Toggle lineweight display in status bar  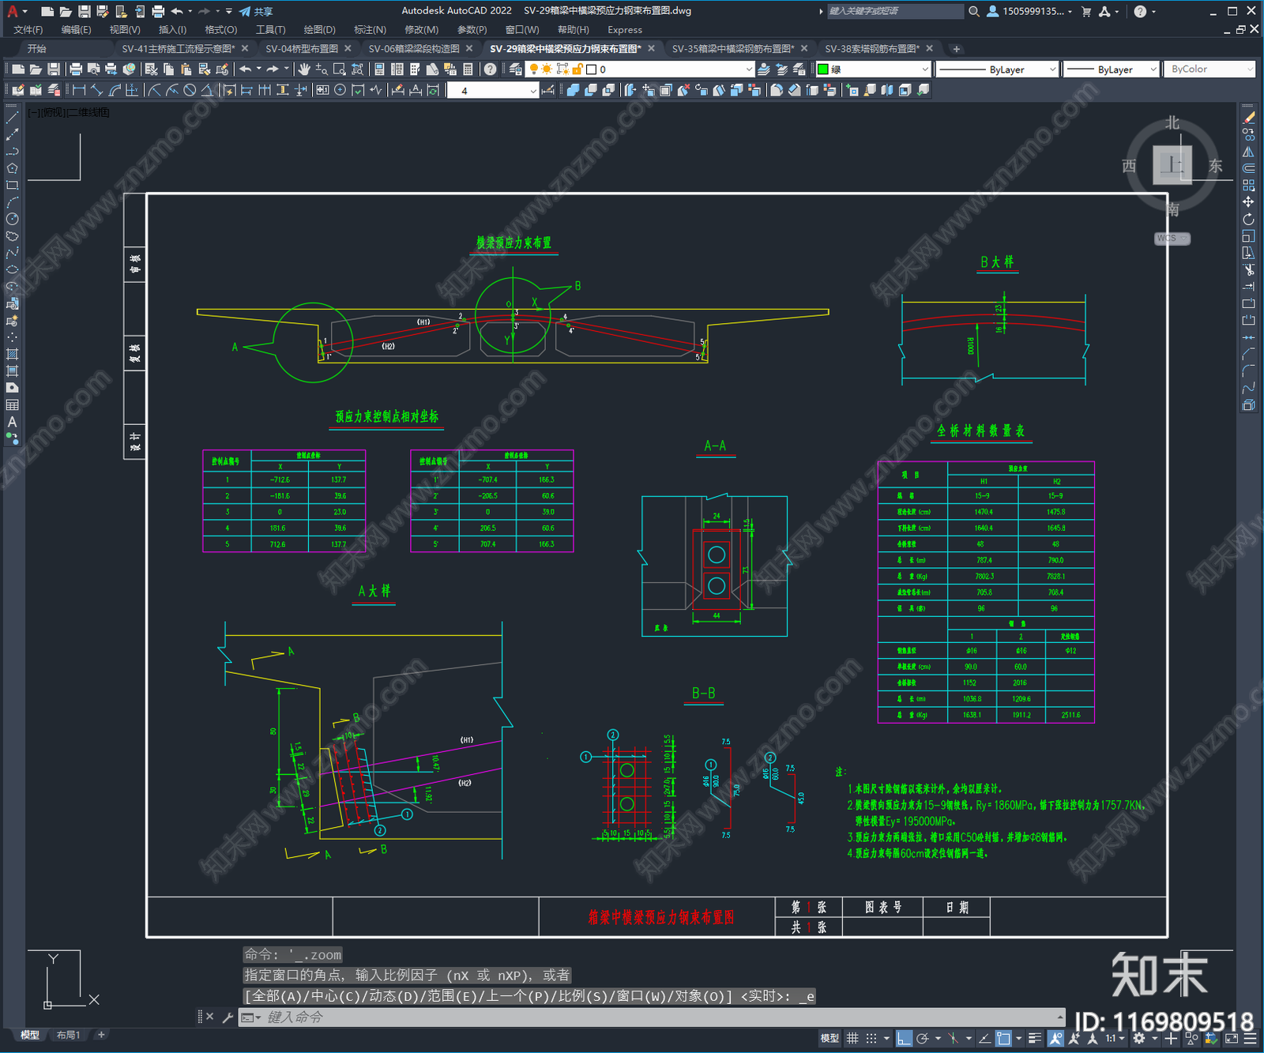[x=1035, y=1038]
